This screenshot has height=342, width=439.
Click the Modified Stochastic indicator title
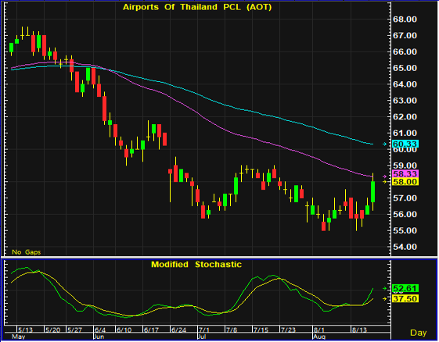click(196, 265)
